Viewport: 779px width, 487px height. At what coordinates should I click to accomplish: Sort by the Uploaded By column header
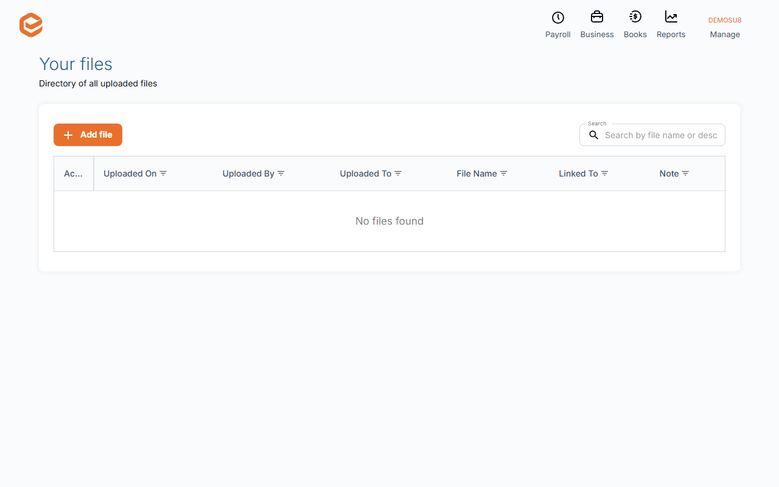click(x=248, y=173)
